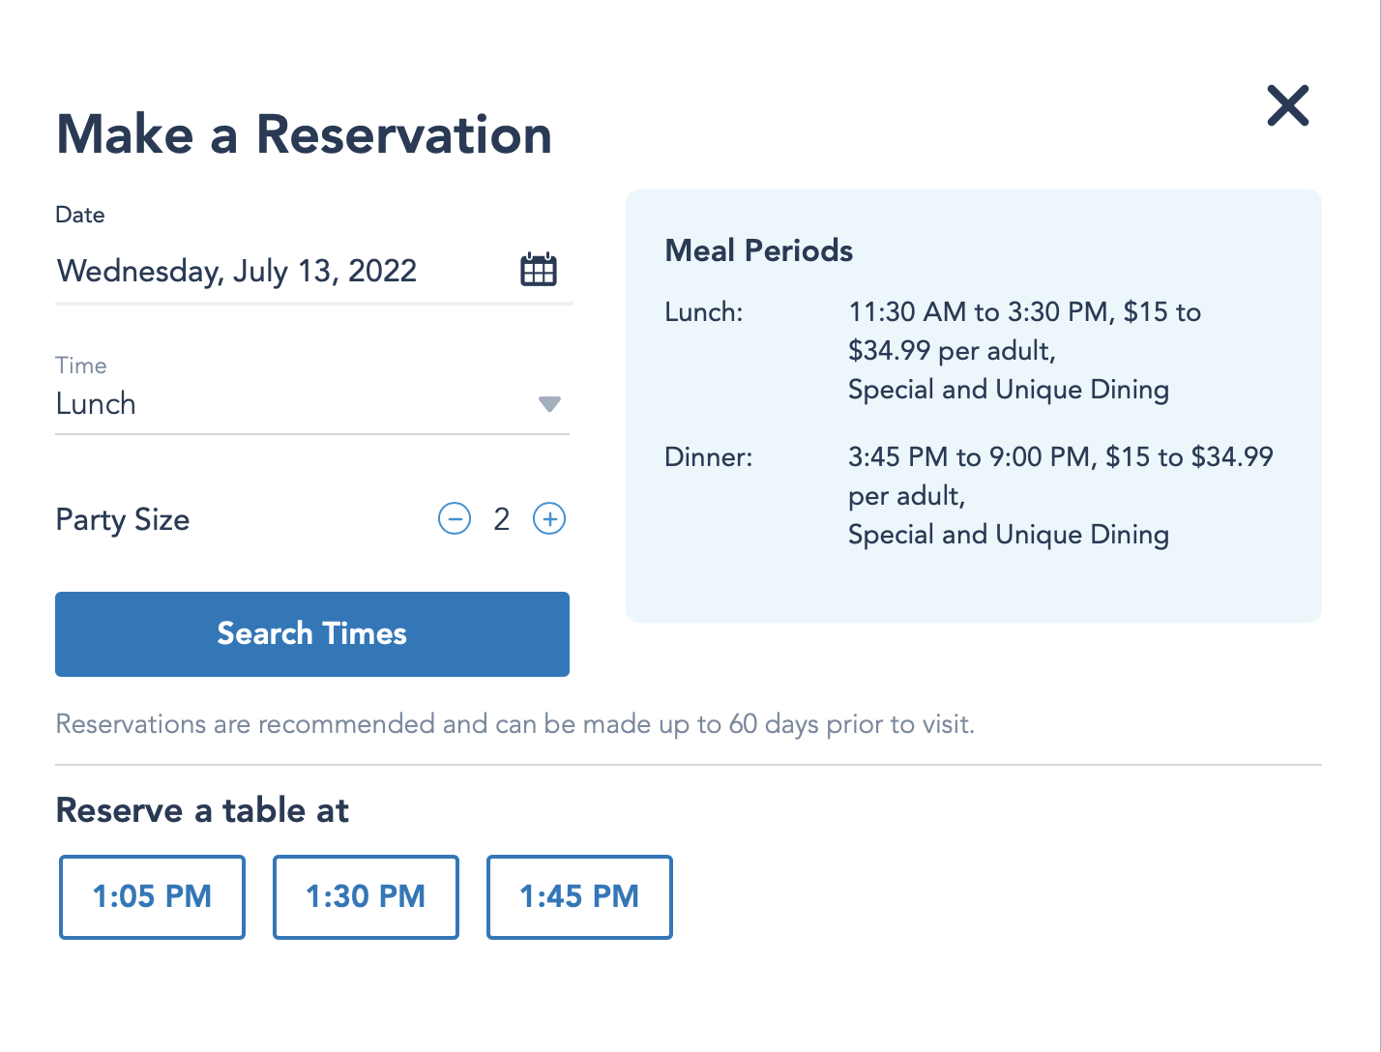The image size is (1381, 1052).
Task: Click the Party Size label
Action: 123,520
